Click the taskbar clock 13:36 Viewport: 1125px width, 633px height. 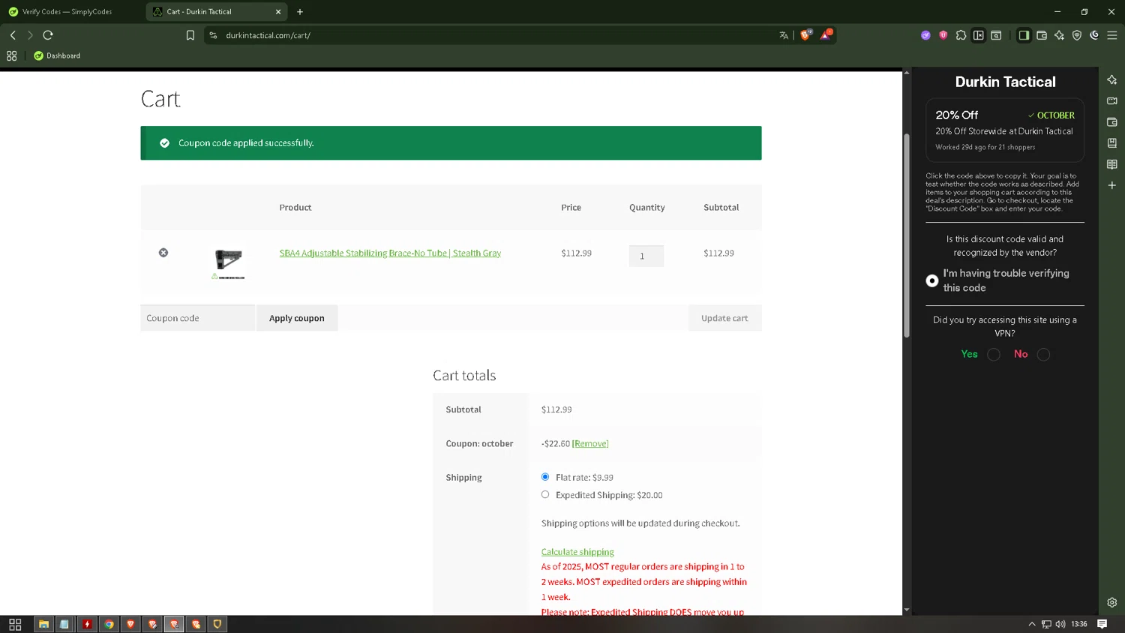coord(1079,624)
